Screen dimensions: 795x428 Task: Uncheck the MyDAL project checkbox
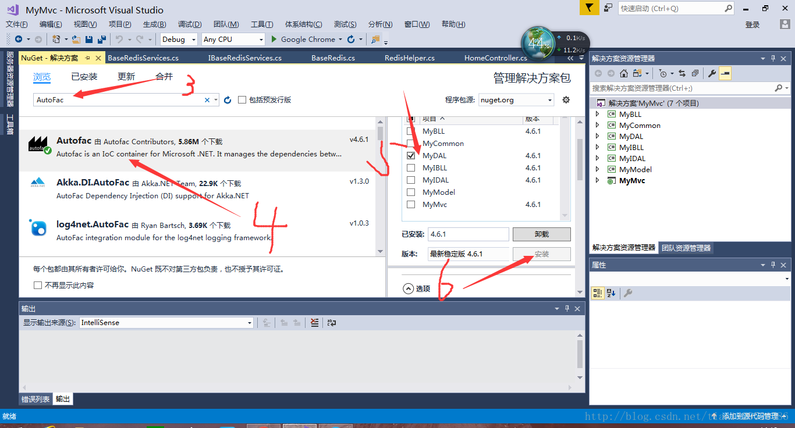point(411,156)
